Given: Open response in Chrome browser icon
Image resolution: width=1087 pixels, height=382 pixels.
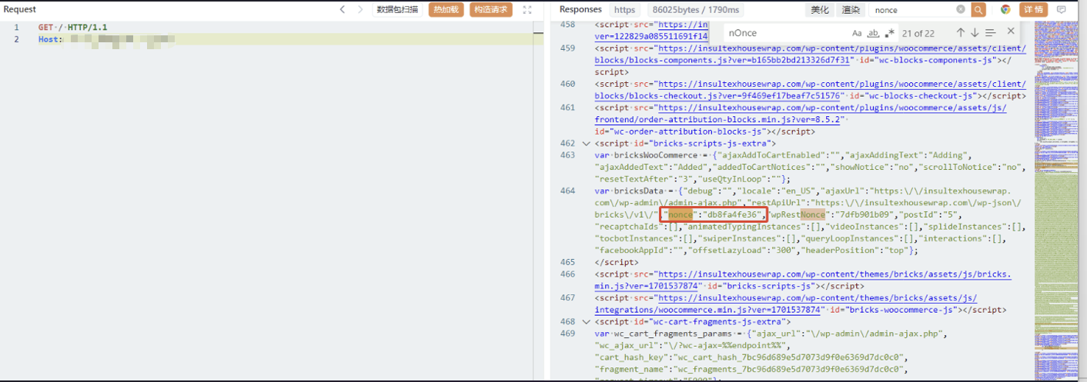Looking at the screenshot, I should coord(1005,10).
